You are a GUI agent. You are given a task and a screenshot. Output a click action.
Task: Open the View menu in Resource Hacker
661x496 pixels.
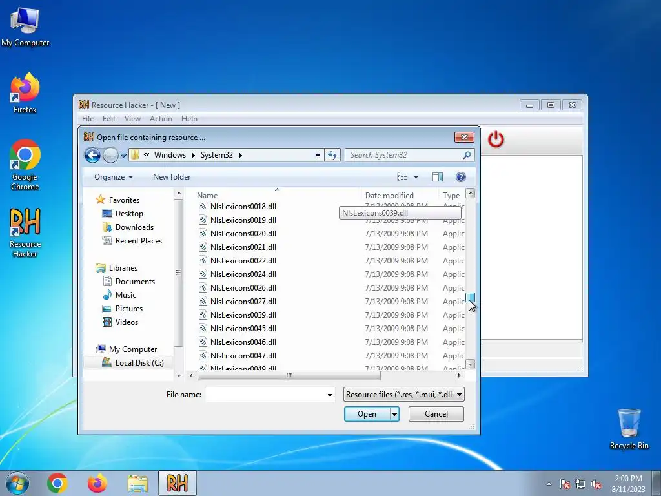[x=132, y=119]
